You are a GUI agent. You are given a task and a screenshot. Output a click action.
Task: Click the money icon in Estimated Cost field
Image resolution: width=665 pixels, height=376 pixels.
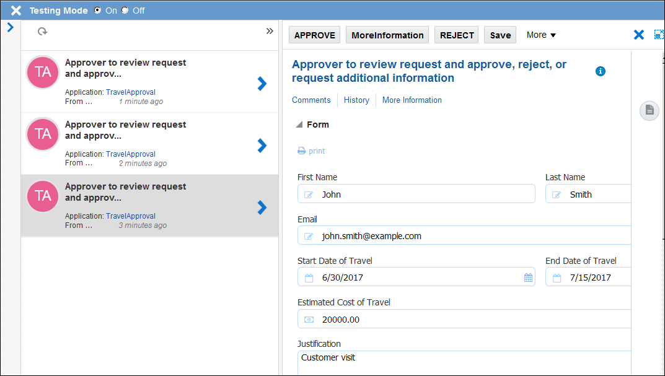click(x=309, y=320)
